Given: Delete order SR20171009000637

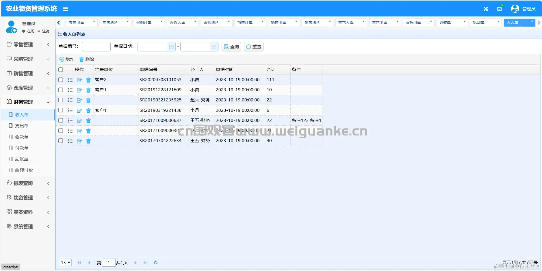Looking at the screenshot, I should (x=88, y=120).
